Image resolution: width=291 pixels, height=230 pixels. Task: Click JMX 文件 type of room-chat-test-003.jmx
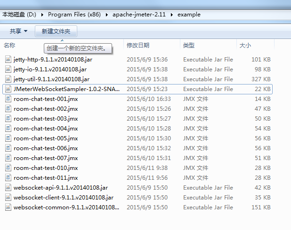click(195, 119)
